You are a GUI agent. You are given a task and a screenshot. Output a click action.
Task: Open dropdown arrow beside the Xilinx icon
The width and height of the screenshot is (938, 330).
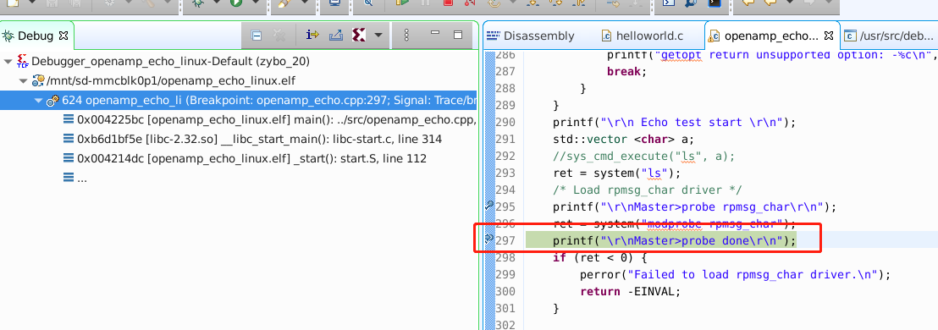click(378, 36)
